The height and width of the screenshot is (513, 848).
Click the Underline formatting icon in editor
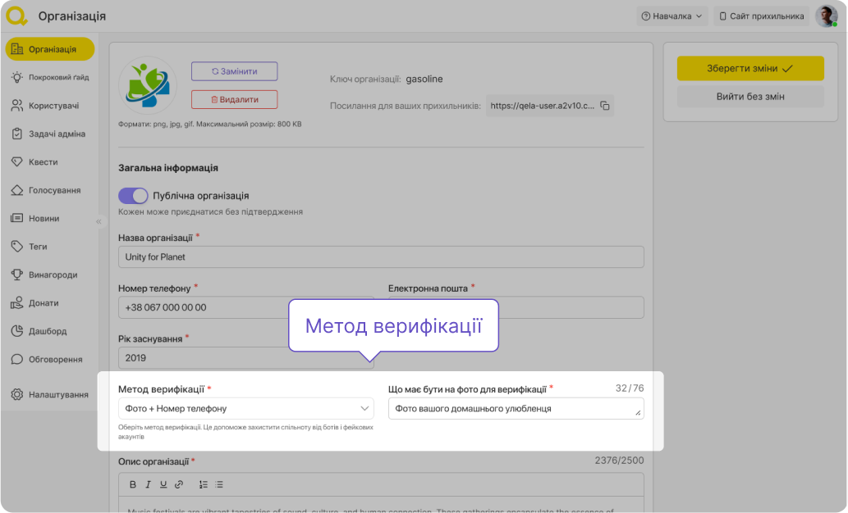[163, 484]
